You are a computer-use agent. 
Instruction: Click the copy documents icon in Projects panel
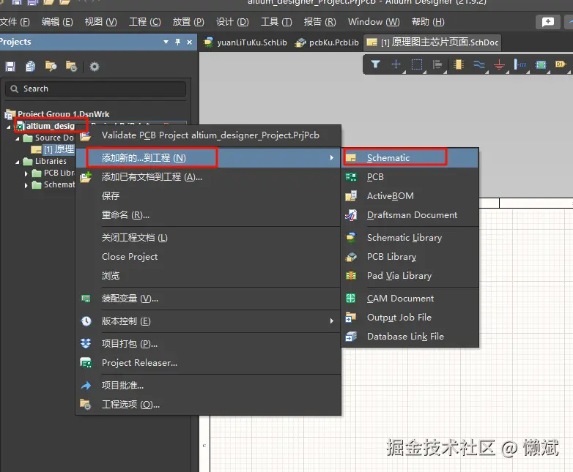point(30,67)
